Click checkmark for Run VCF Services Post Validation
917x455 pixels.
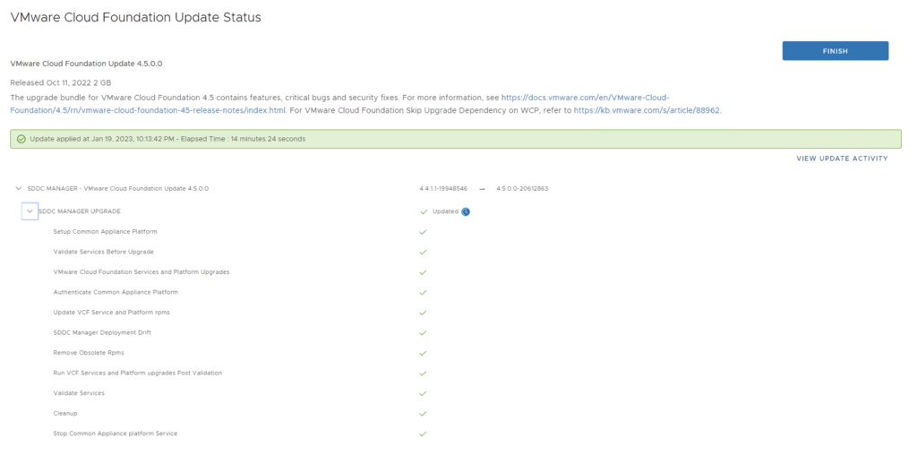423,373
